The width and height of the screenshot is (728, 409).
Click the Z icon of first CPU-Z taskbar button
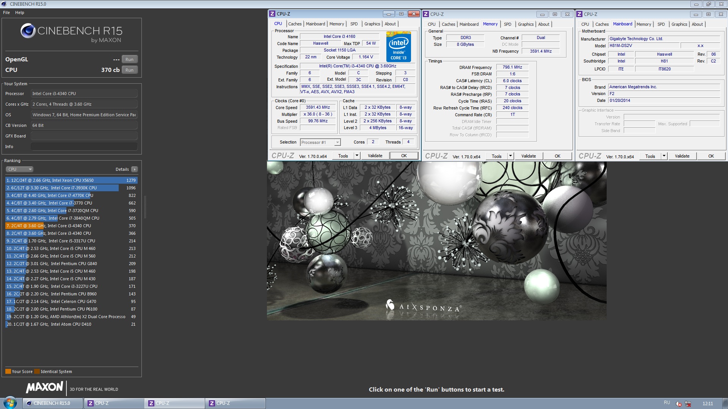pos(91,403)
